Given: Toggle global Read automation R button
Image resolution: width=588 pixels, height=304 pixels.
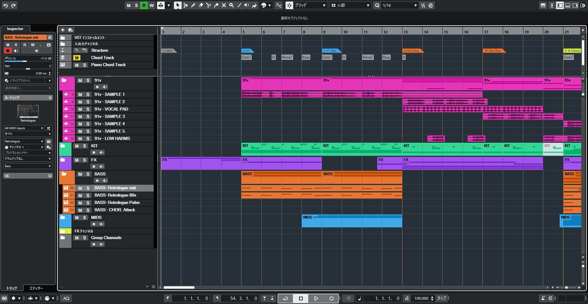Looking at the screenshot, I should click(x=144, y=6).
